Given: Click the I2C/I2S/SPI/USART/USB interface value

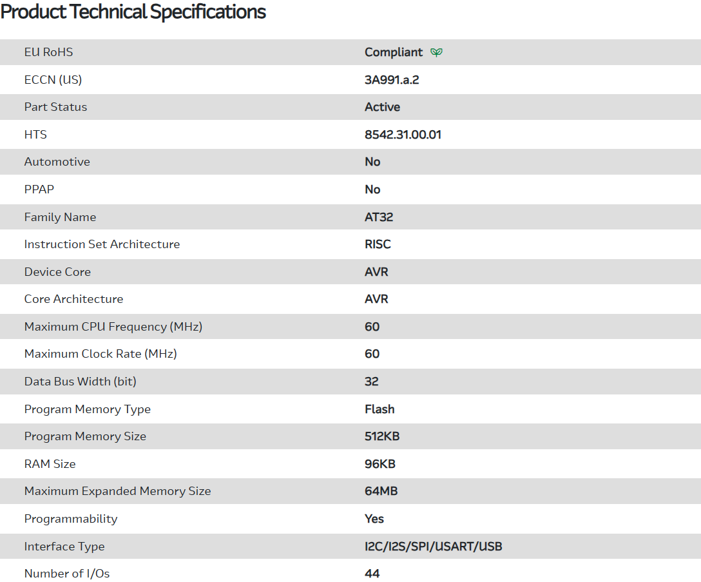Looking at the screenshot, I should 433,547.
